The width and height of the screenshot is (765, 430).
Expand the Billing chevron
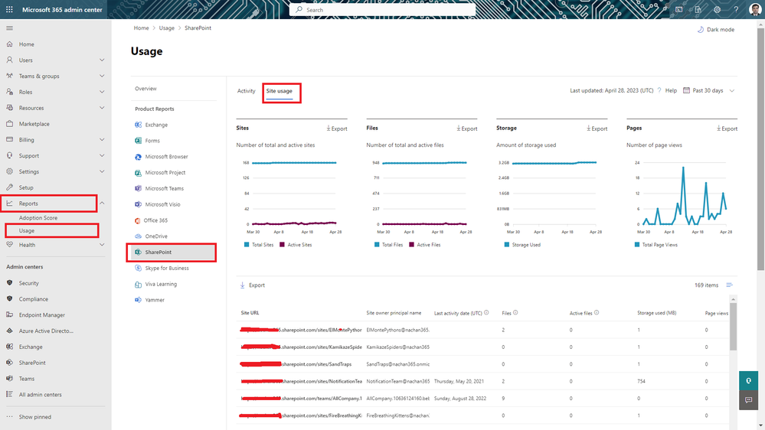(x=102, y=139)
